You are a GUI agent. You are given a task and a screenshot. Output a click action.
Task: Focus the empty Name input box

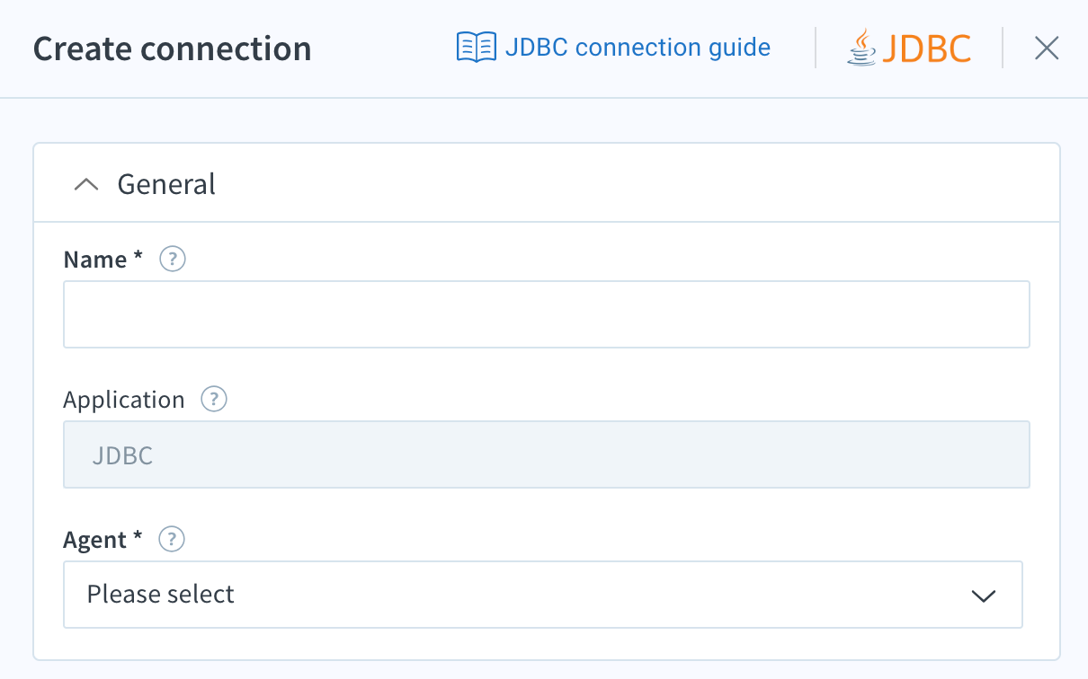546,313
